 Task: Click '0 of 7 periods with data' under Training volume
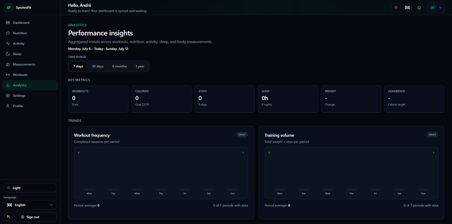click(x=421, y=206)
